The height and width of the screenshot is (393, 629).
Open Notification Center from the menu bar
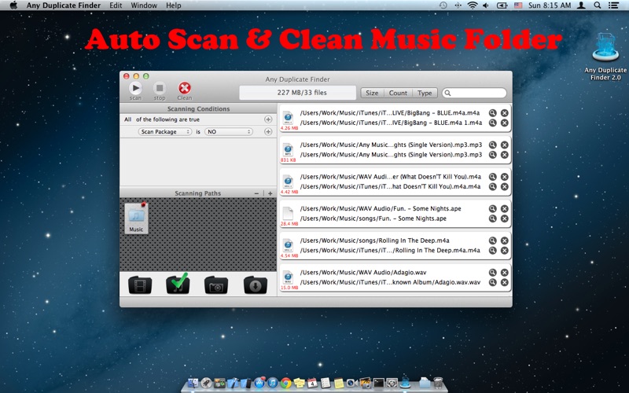(x=613, y=6)
